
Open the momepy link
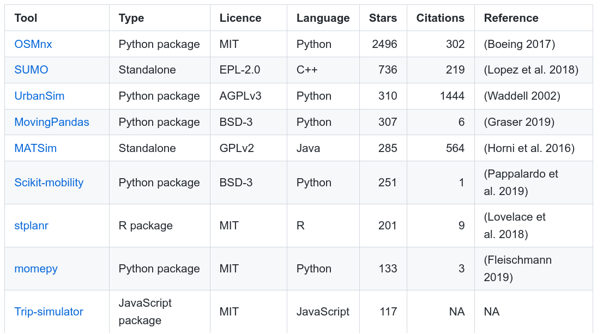[36, 269]
